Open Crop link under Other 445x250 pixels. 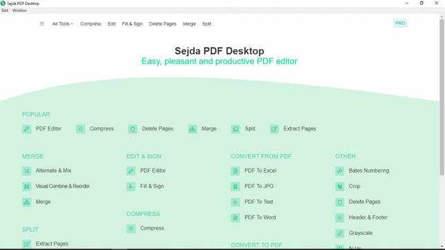coord(354,186)
